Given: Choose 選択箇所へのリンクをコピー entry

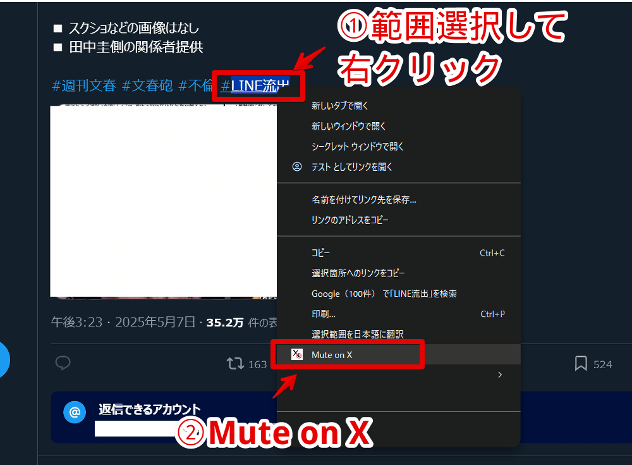Looking at the screenshot, I should pyautogui.click(x=399, y=273).
